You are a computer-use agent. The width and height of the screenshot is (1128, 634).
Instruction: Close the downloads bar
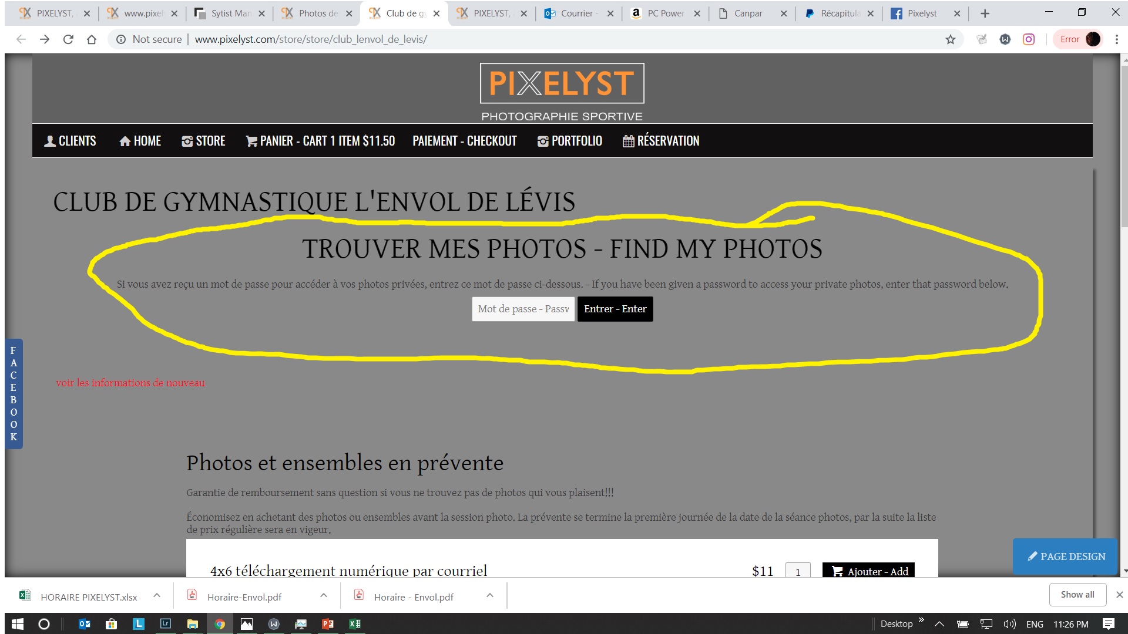1120,595
